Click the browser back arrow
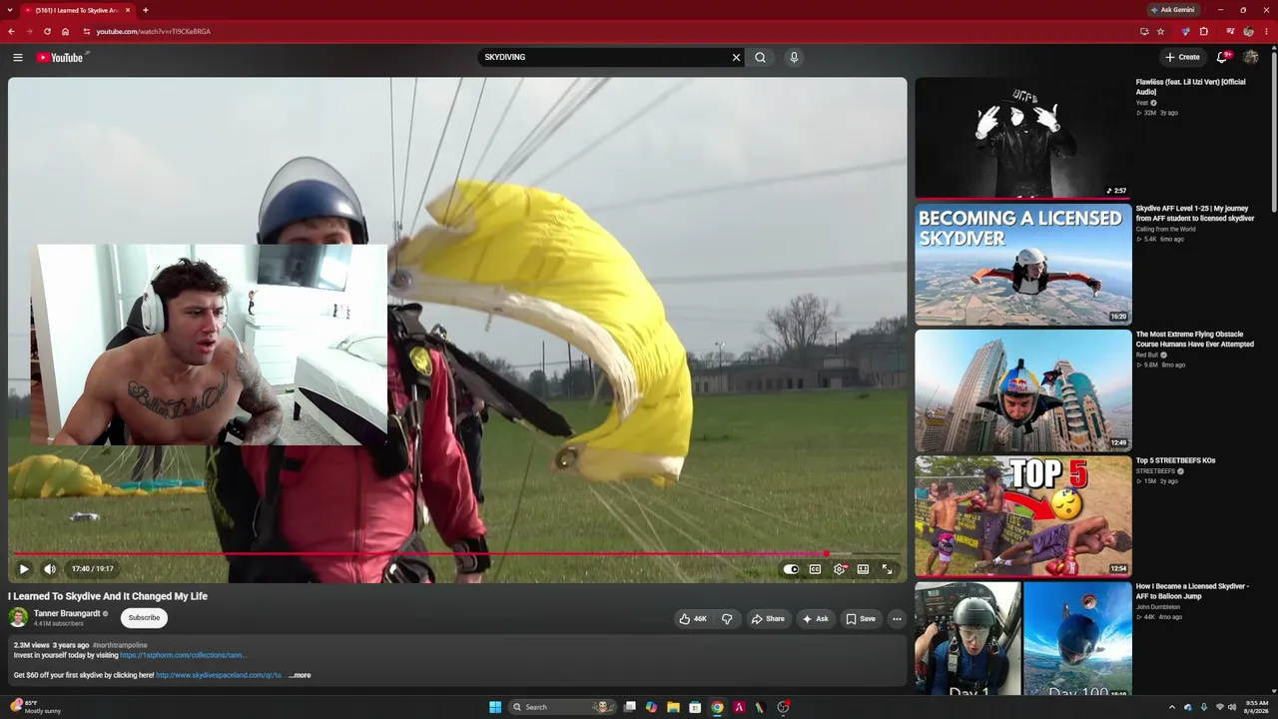 [11, 31]
